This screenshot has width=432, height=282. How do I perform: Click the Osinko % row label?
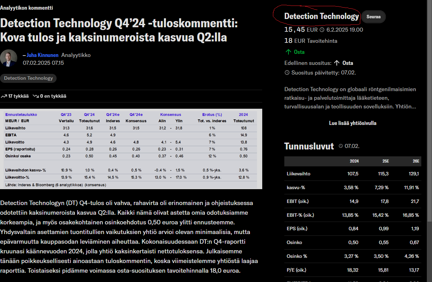(296, 256)
